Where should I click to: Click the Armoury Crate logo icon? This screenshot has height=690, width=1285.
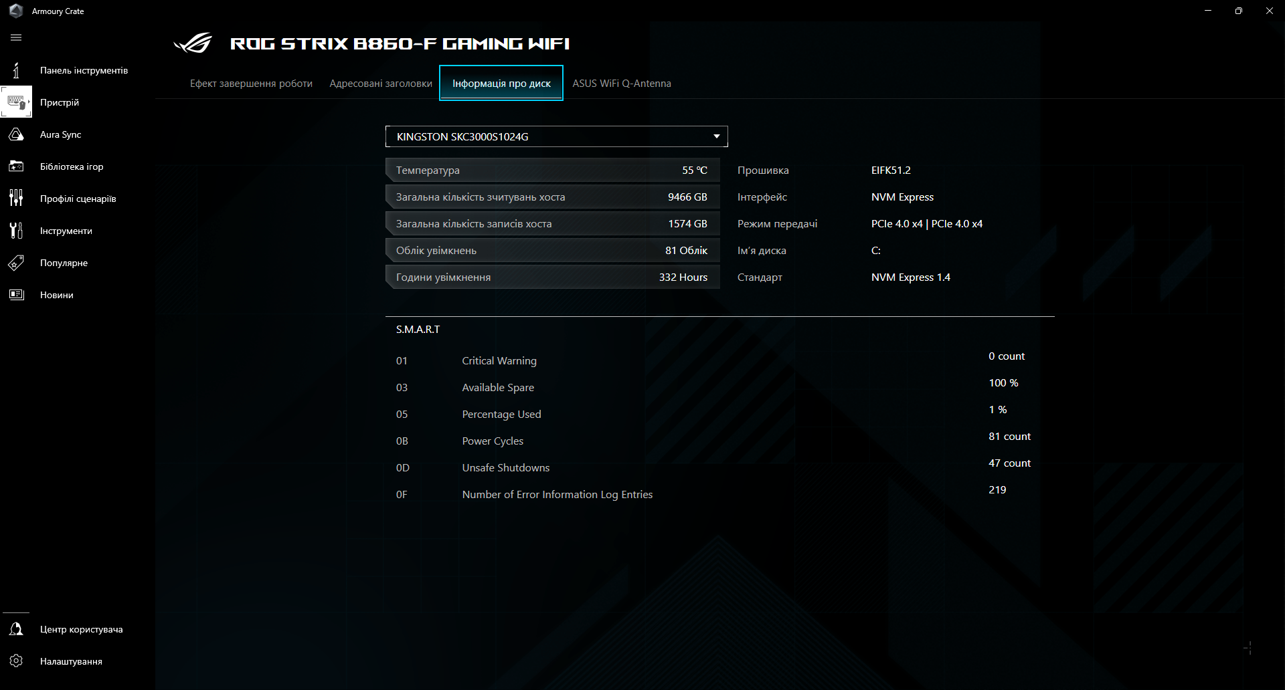click(16, 11)
